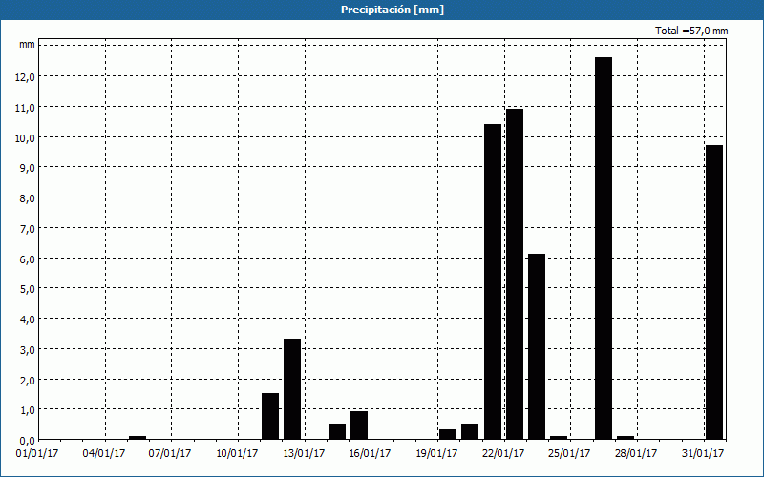Screen dimensions: 764x477
Task: Select the x-axis label 10/01/17
Action: pos(237,453)
